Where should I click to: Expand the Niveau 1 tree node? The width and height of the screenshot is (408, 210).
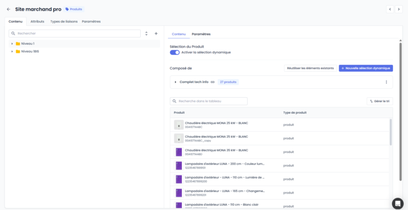[x=12, y=44]
